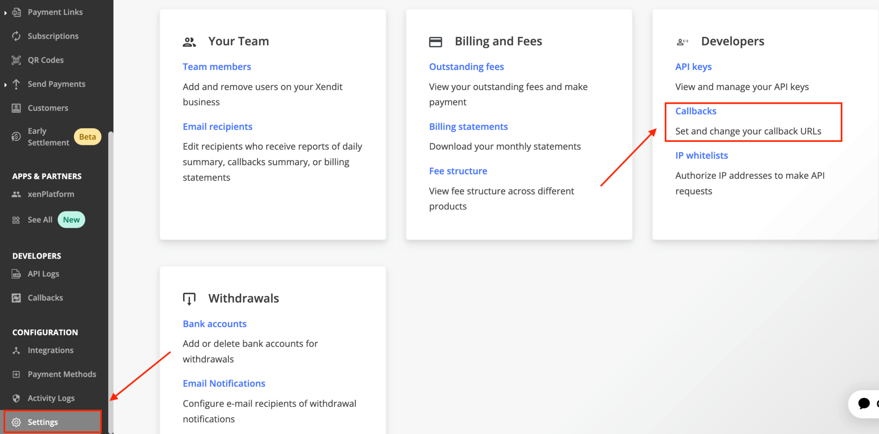Click the sidebar vertical scrollbar
Image resolution: width=879 pixels, height=434 pixels.
pos(111,279)
